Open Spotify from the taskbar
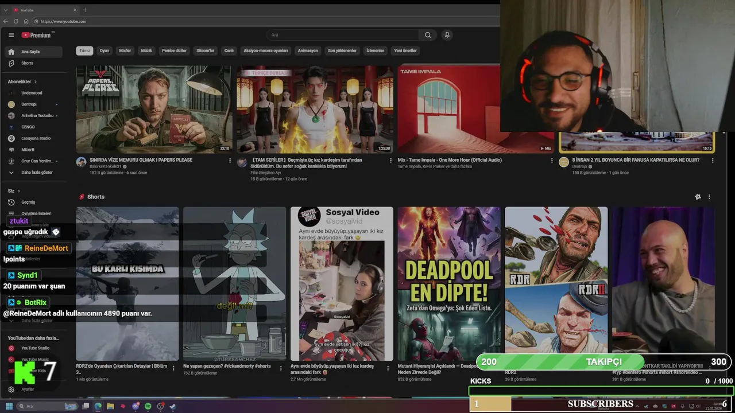Screen dimensions: 735x413 coord(148,406)
